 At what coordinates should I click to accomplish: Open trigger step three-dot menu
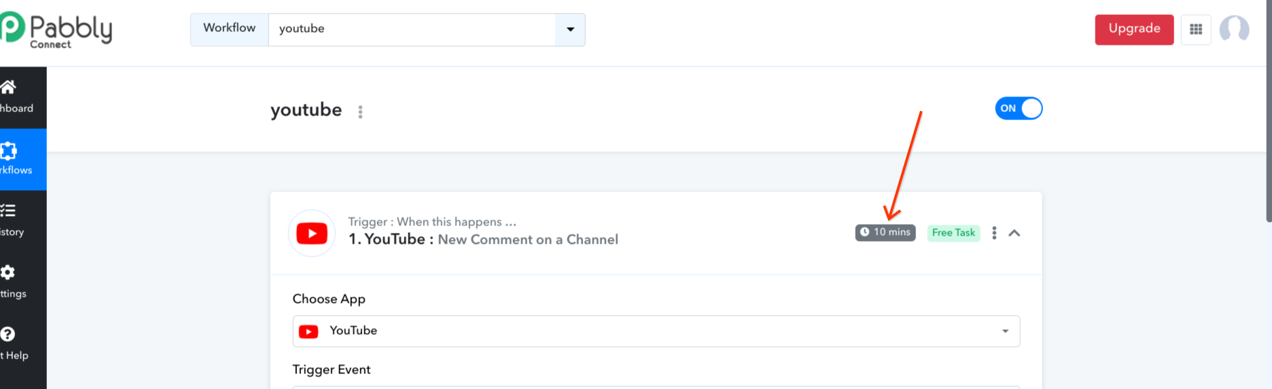click(x=994, y=233)
